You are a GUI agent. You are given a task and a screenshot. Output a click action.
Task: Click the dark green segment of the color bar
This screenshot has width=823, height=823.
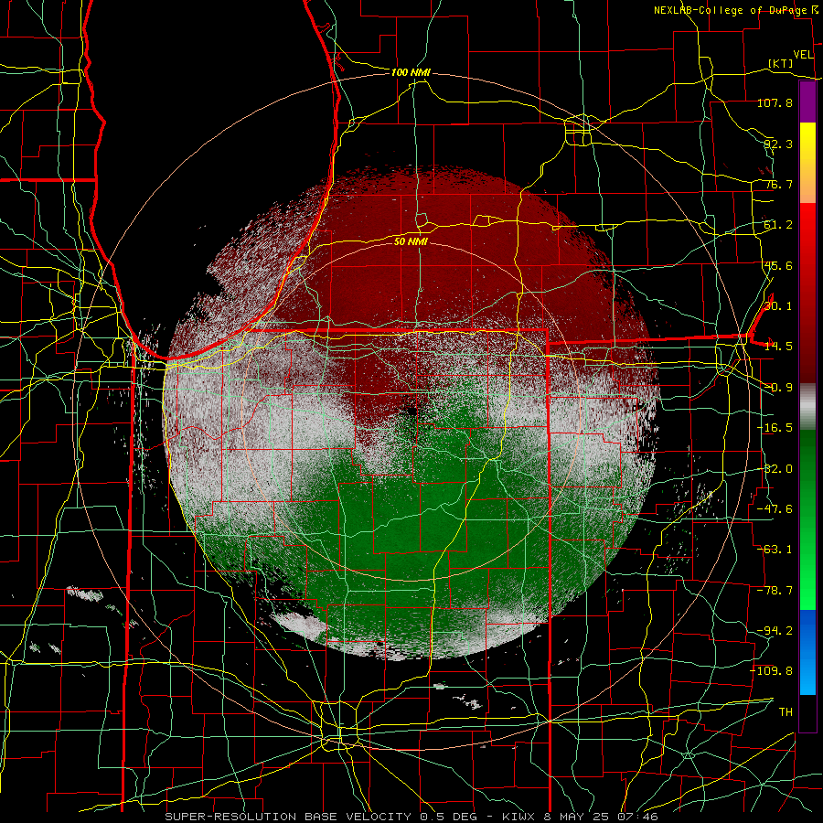(807, 462)
